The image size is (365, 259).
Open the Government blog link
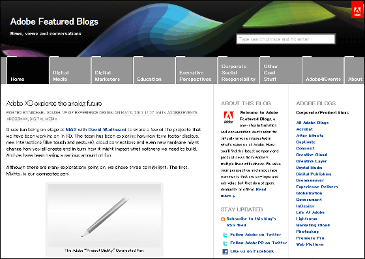pyautogui.click(x=309, y=200)
